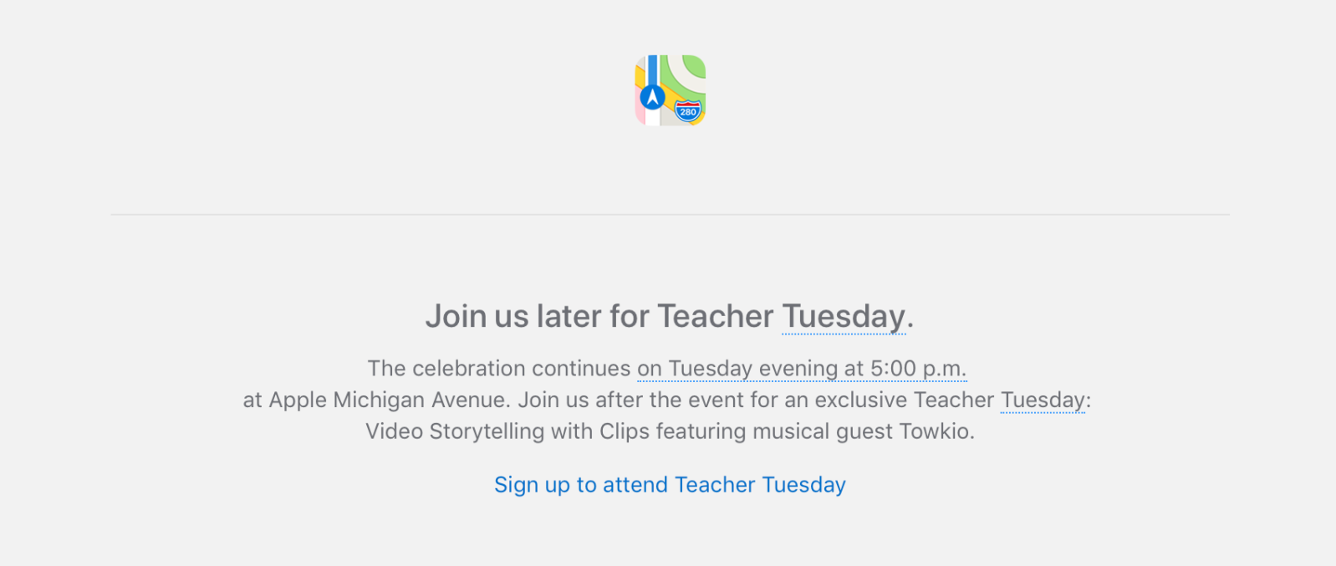Click the horizontal divider line below the icon
The width and height of the screenshot is (1336, 566).
click(670, 215)
